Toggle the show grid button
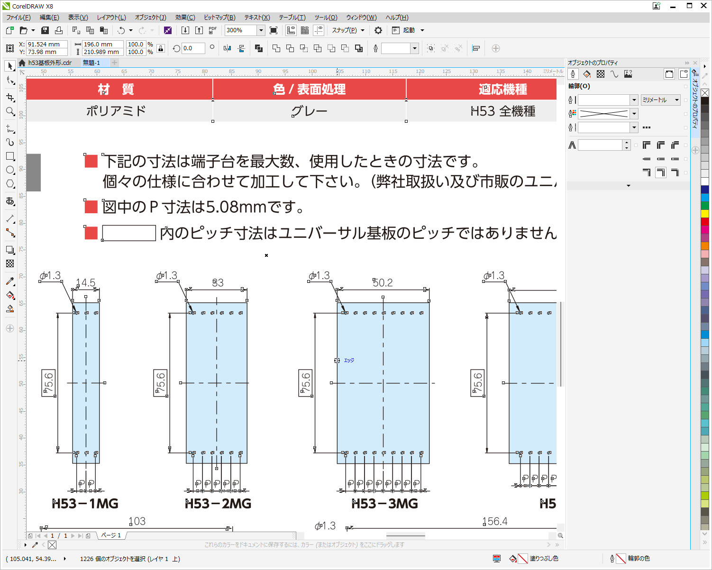This screenshot has height=570, width=712. pyautogui.click(x=305, y=30)
